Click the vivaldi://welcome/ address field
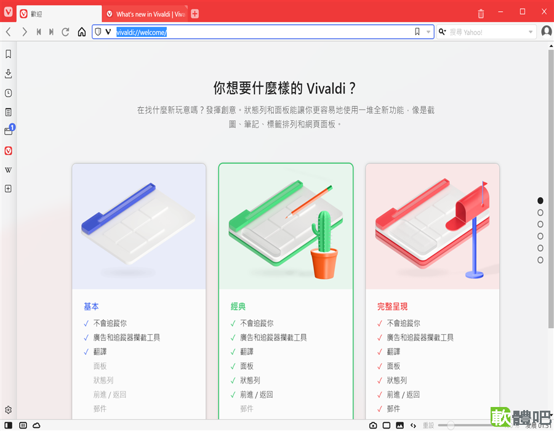The width and height of the screenshot is (554, 431). click(x=263, y=32)
